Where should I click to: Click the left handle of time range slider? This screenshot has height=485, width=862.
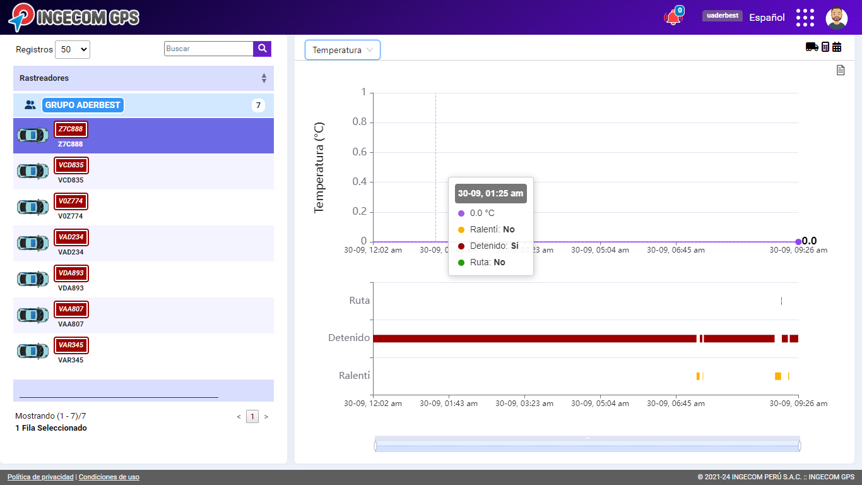[375, 446]
